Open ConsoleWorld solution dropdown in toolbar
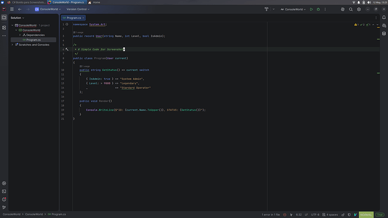Screen dimensions: 388x218 [x=48, y=9]
